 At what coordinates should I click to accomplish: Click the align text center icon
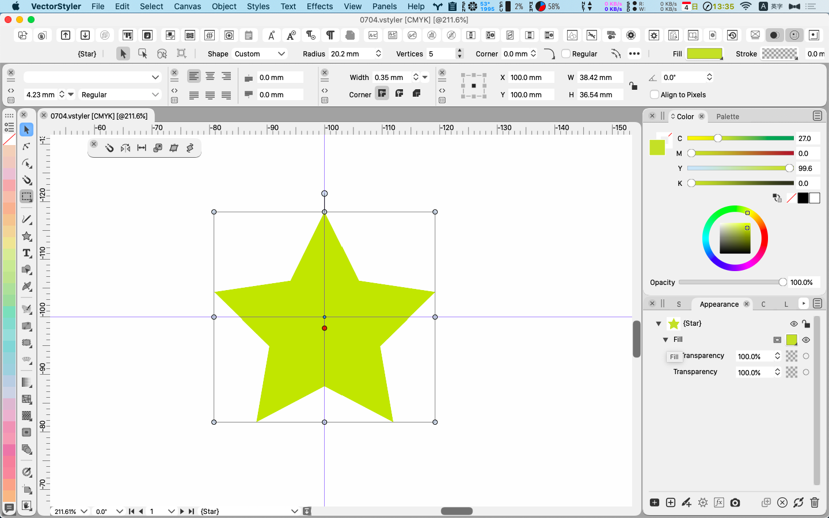pos(210,77)
